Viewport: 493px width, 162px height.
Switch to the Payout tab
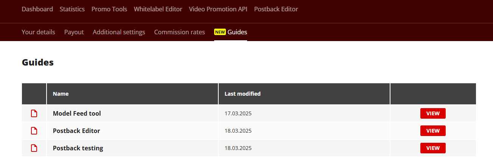pyautogui.click(x=74, y=32)
